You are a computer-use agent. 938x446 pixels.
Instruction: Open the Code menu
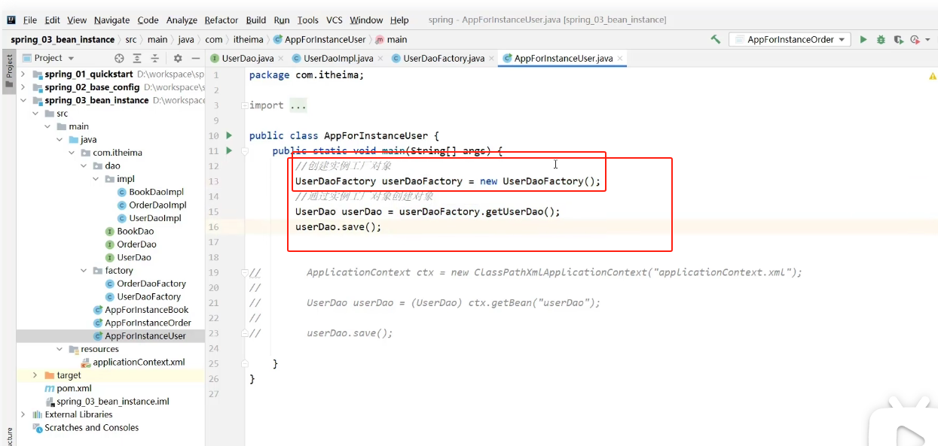coord(148,20)
